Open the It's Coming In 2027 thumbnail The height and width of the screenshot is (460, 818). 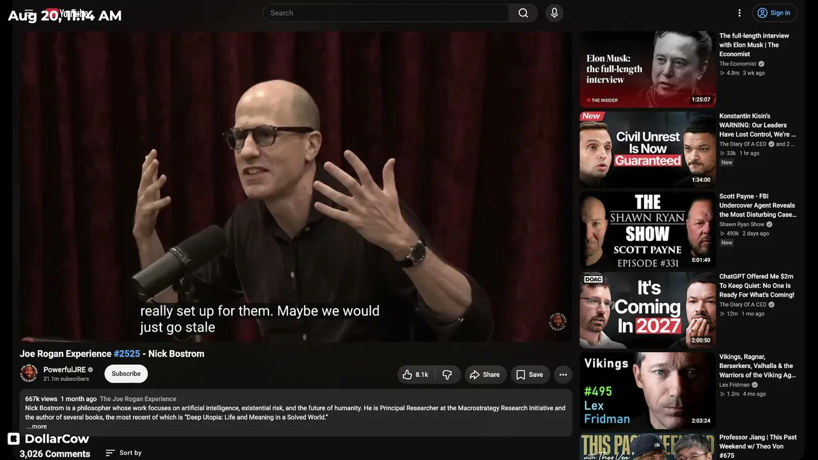647,310
